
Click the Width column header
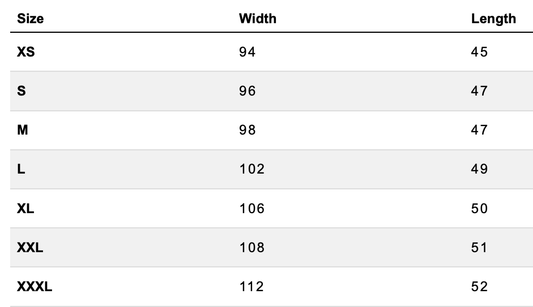258,19
